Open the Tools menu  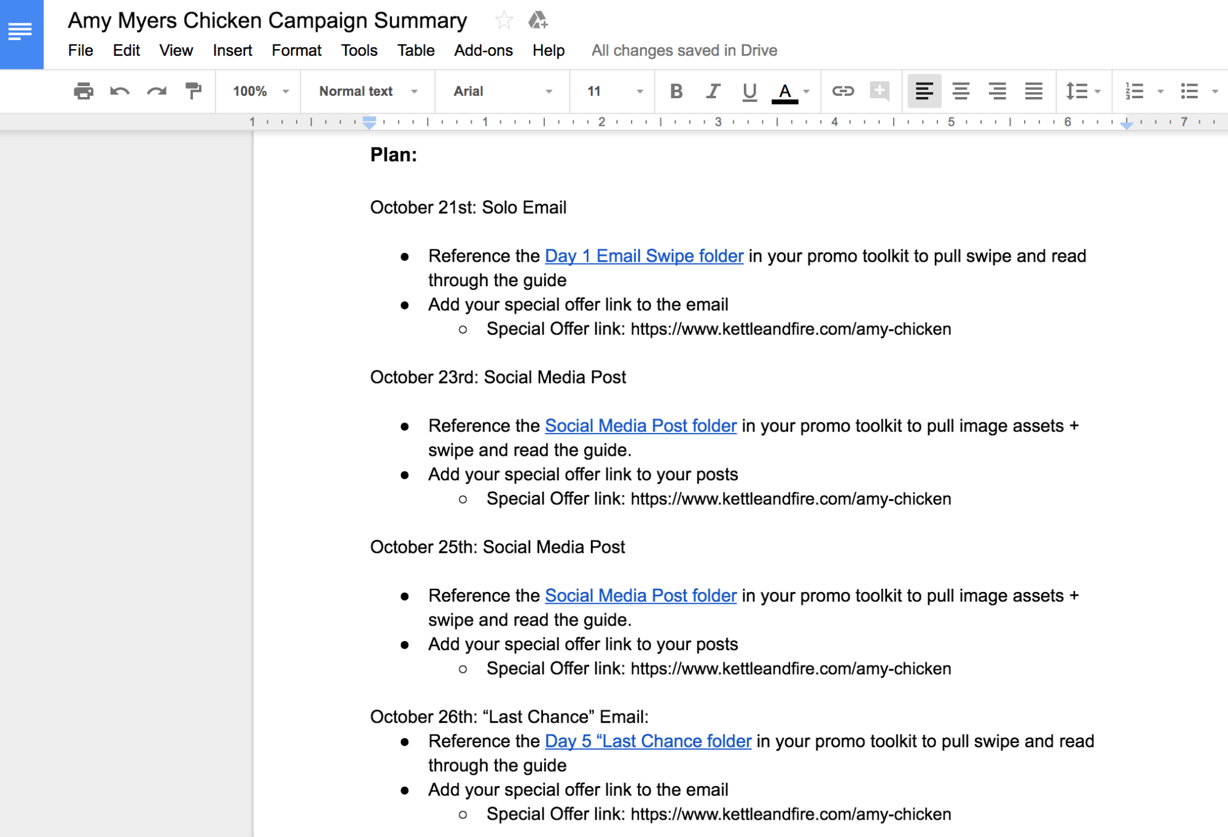[359, 50]
